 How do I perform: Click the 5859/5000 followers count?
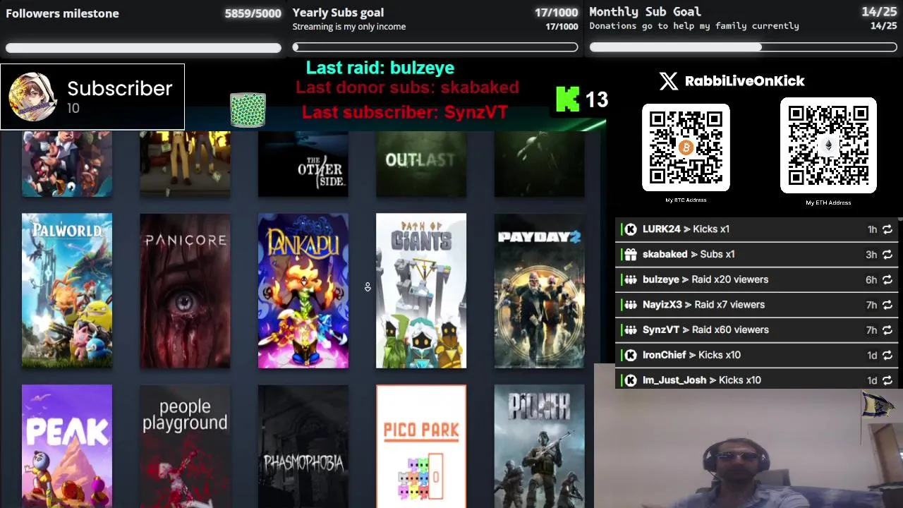tap(253, 13)
